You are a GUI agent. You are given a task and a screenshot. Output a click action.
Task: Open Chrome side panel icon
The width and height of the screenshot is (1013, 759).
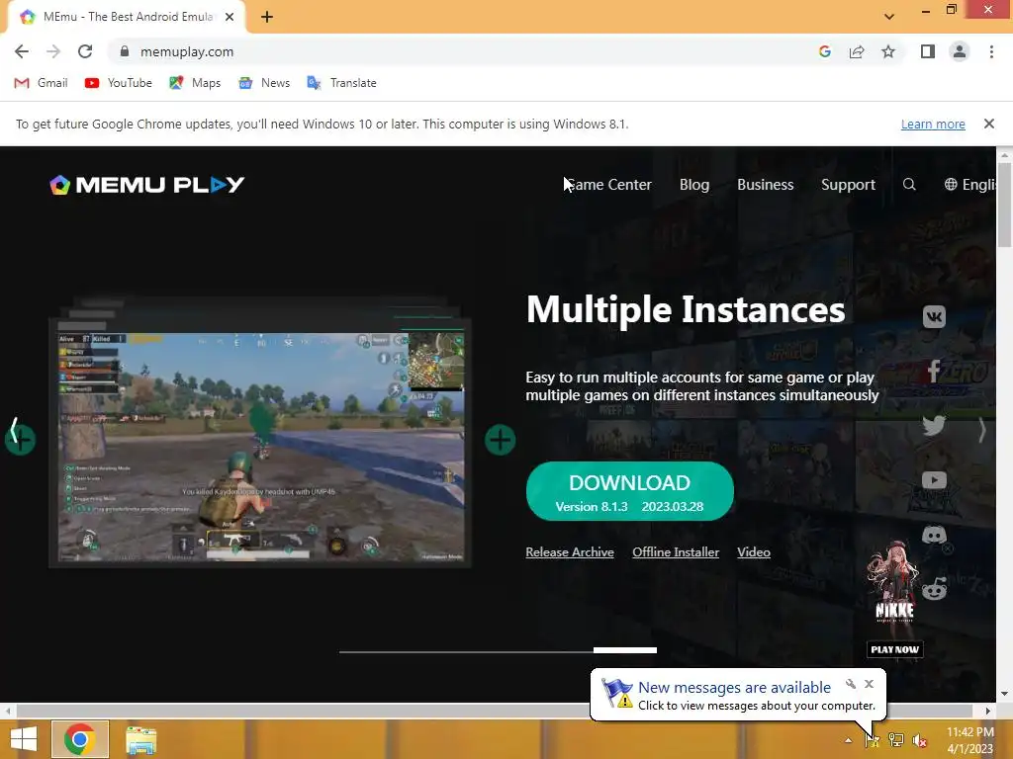coord(928,51)
